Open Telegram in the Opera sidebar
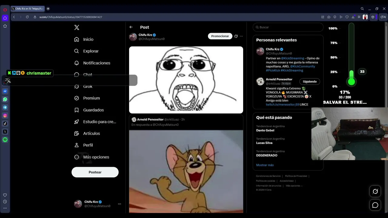Viewport: 388px width, 218px height. click(x=5, y=107)
